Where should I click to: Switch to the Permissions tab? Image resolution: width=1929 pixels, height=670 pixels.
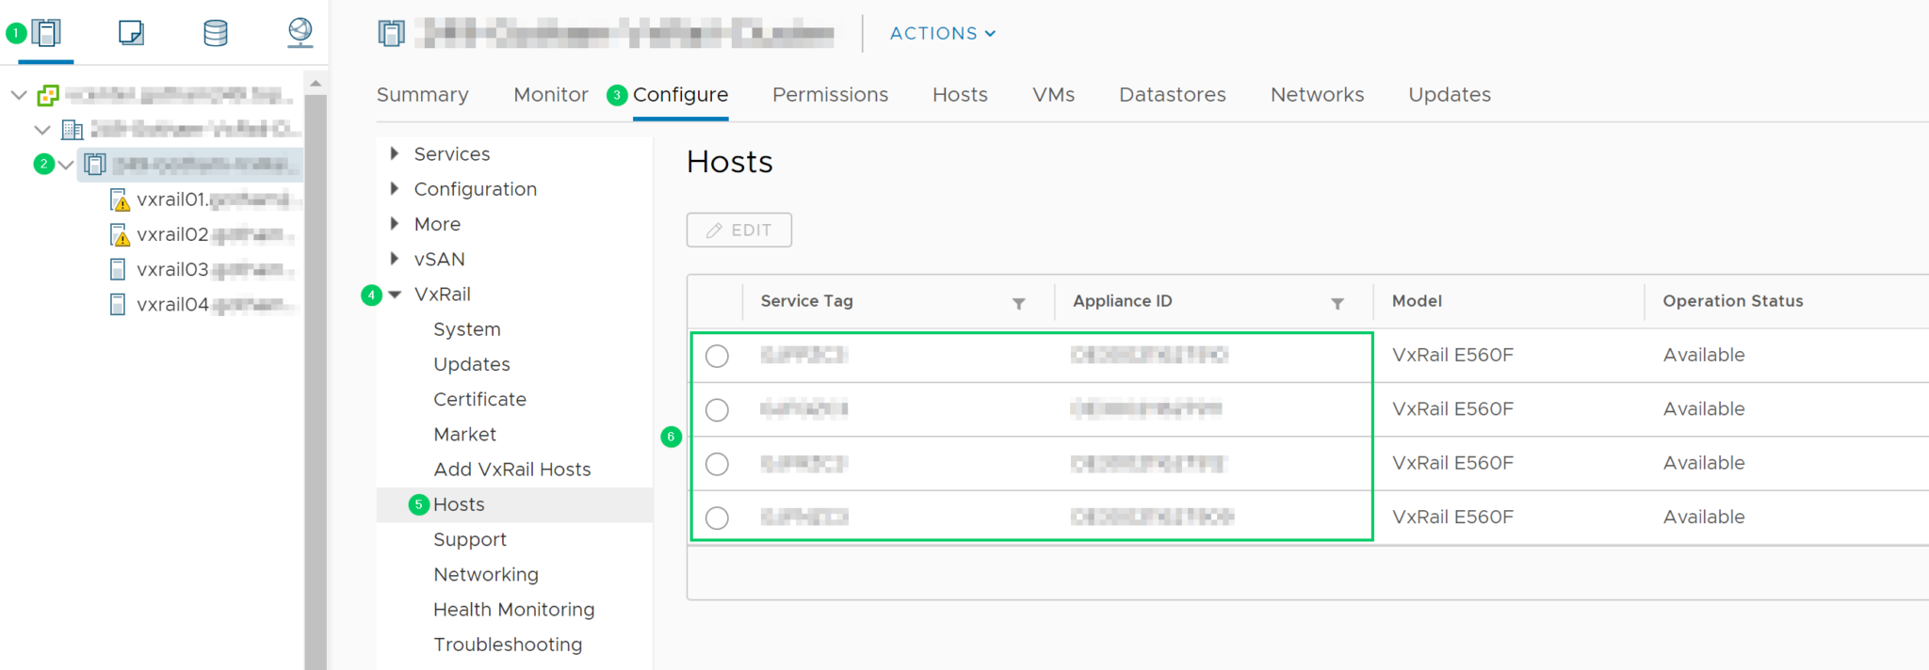pos(830,94)
